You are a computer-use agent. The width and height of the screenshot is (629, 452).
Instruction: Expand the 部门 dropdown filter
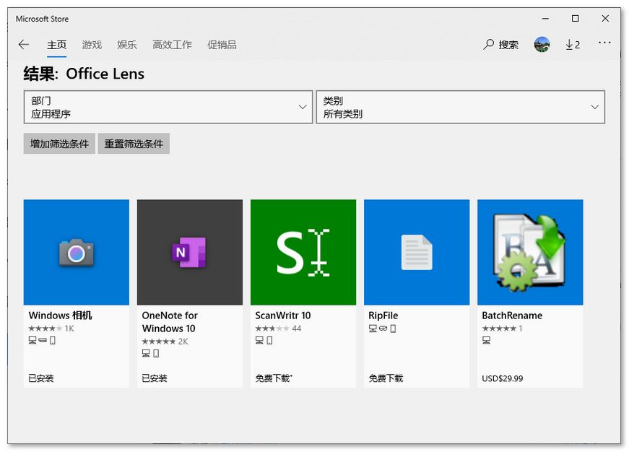(168, 107)
